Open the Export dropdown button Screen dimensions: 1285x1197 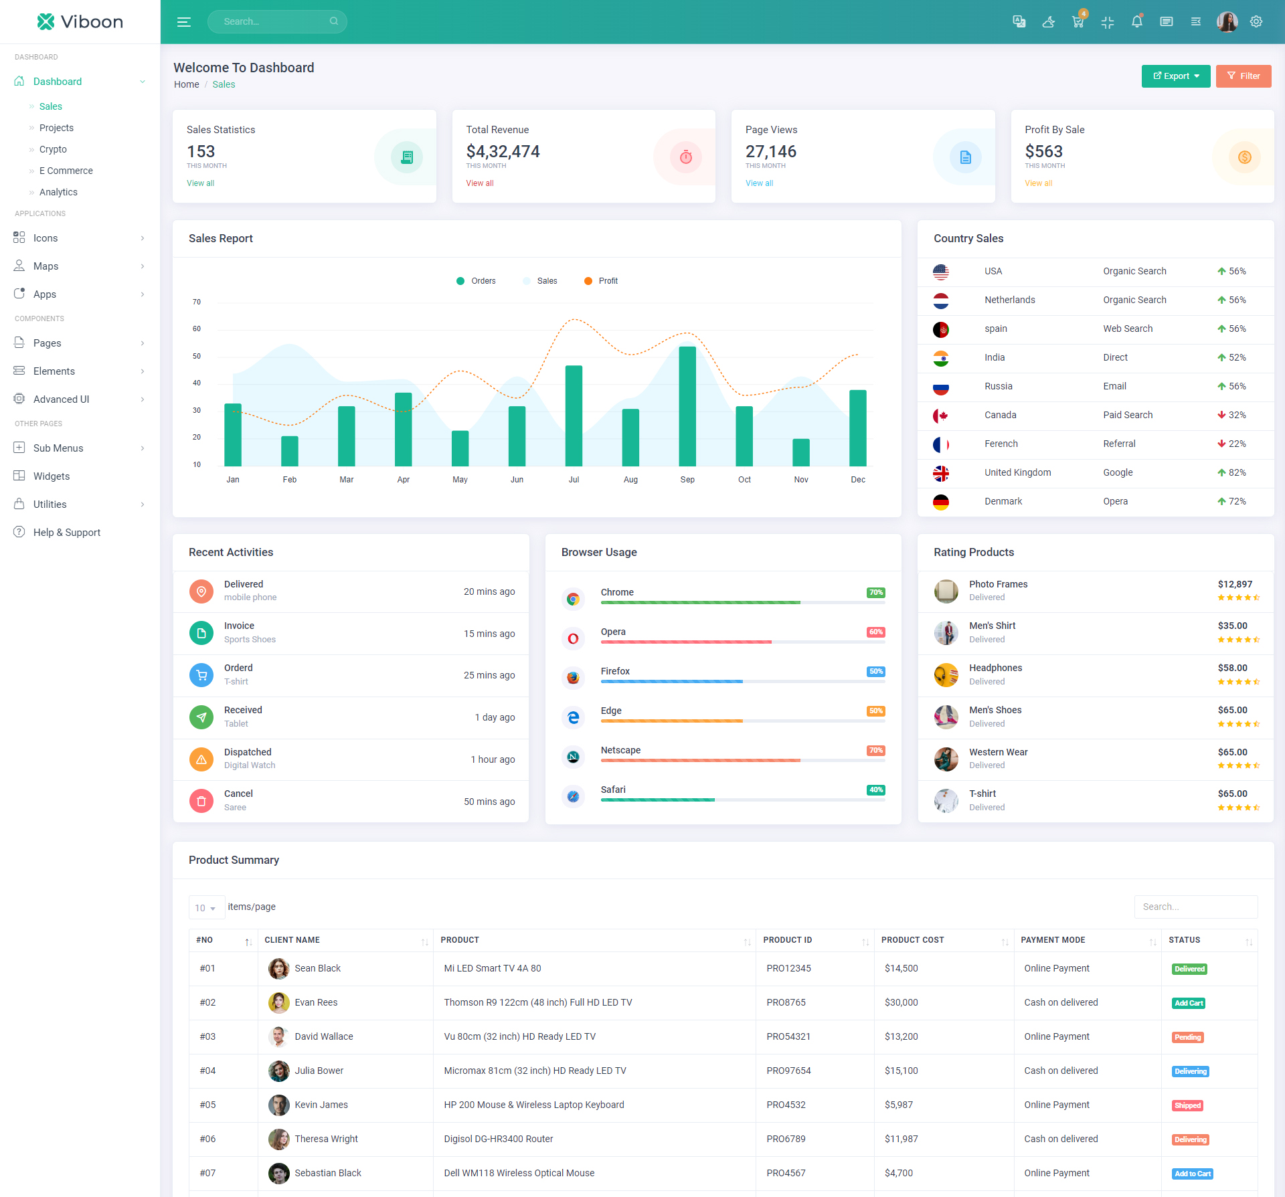tap(1176, 76)
